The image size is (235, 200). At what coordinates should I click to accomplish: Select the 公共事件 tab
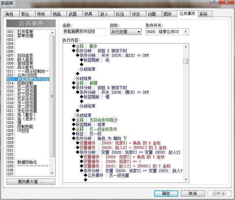[x=188, y=14]
